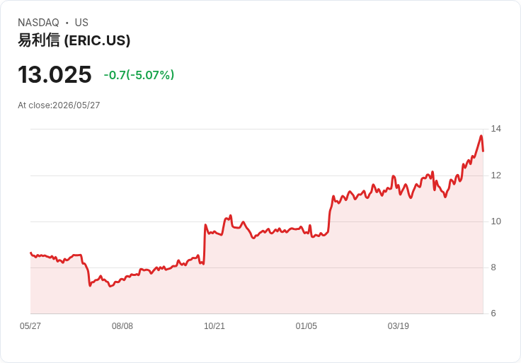Viewport: 521px width, 363px height.
Task: Open the 易利信 (ERIC.US) stock title
Action: click(x=74, y=40)
